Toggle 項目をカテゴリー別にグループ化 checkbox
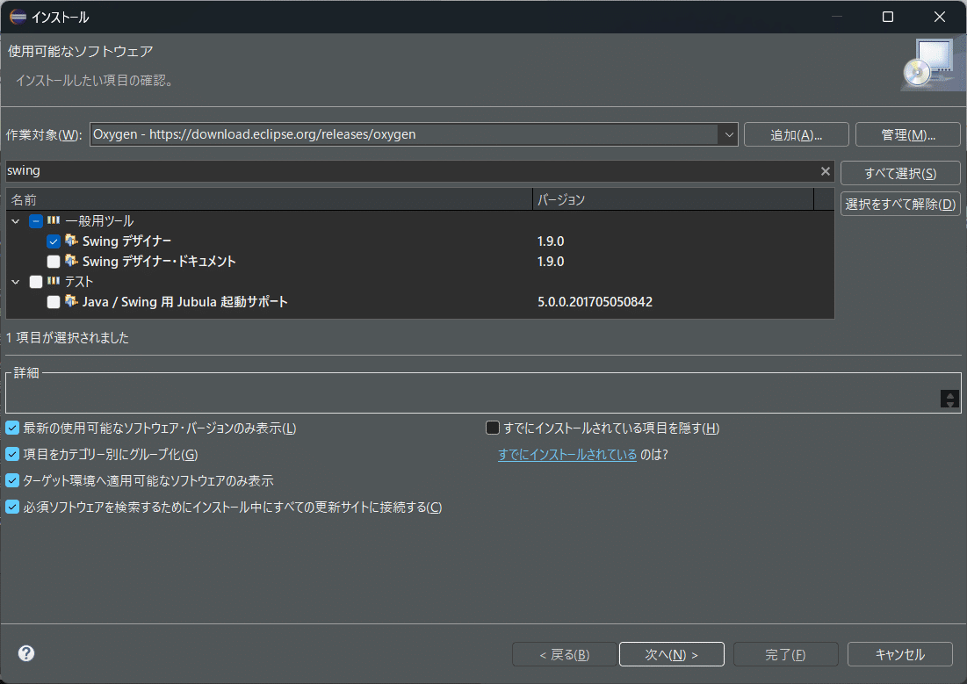Screen dimensions: 967x684 click(12, 454)
